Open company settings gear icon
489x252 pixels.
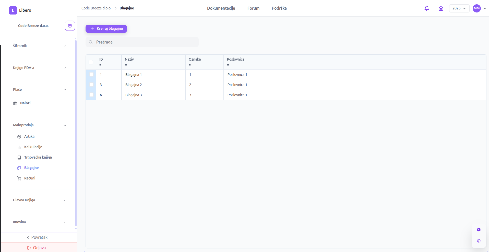coord(70,26)
